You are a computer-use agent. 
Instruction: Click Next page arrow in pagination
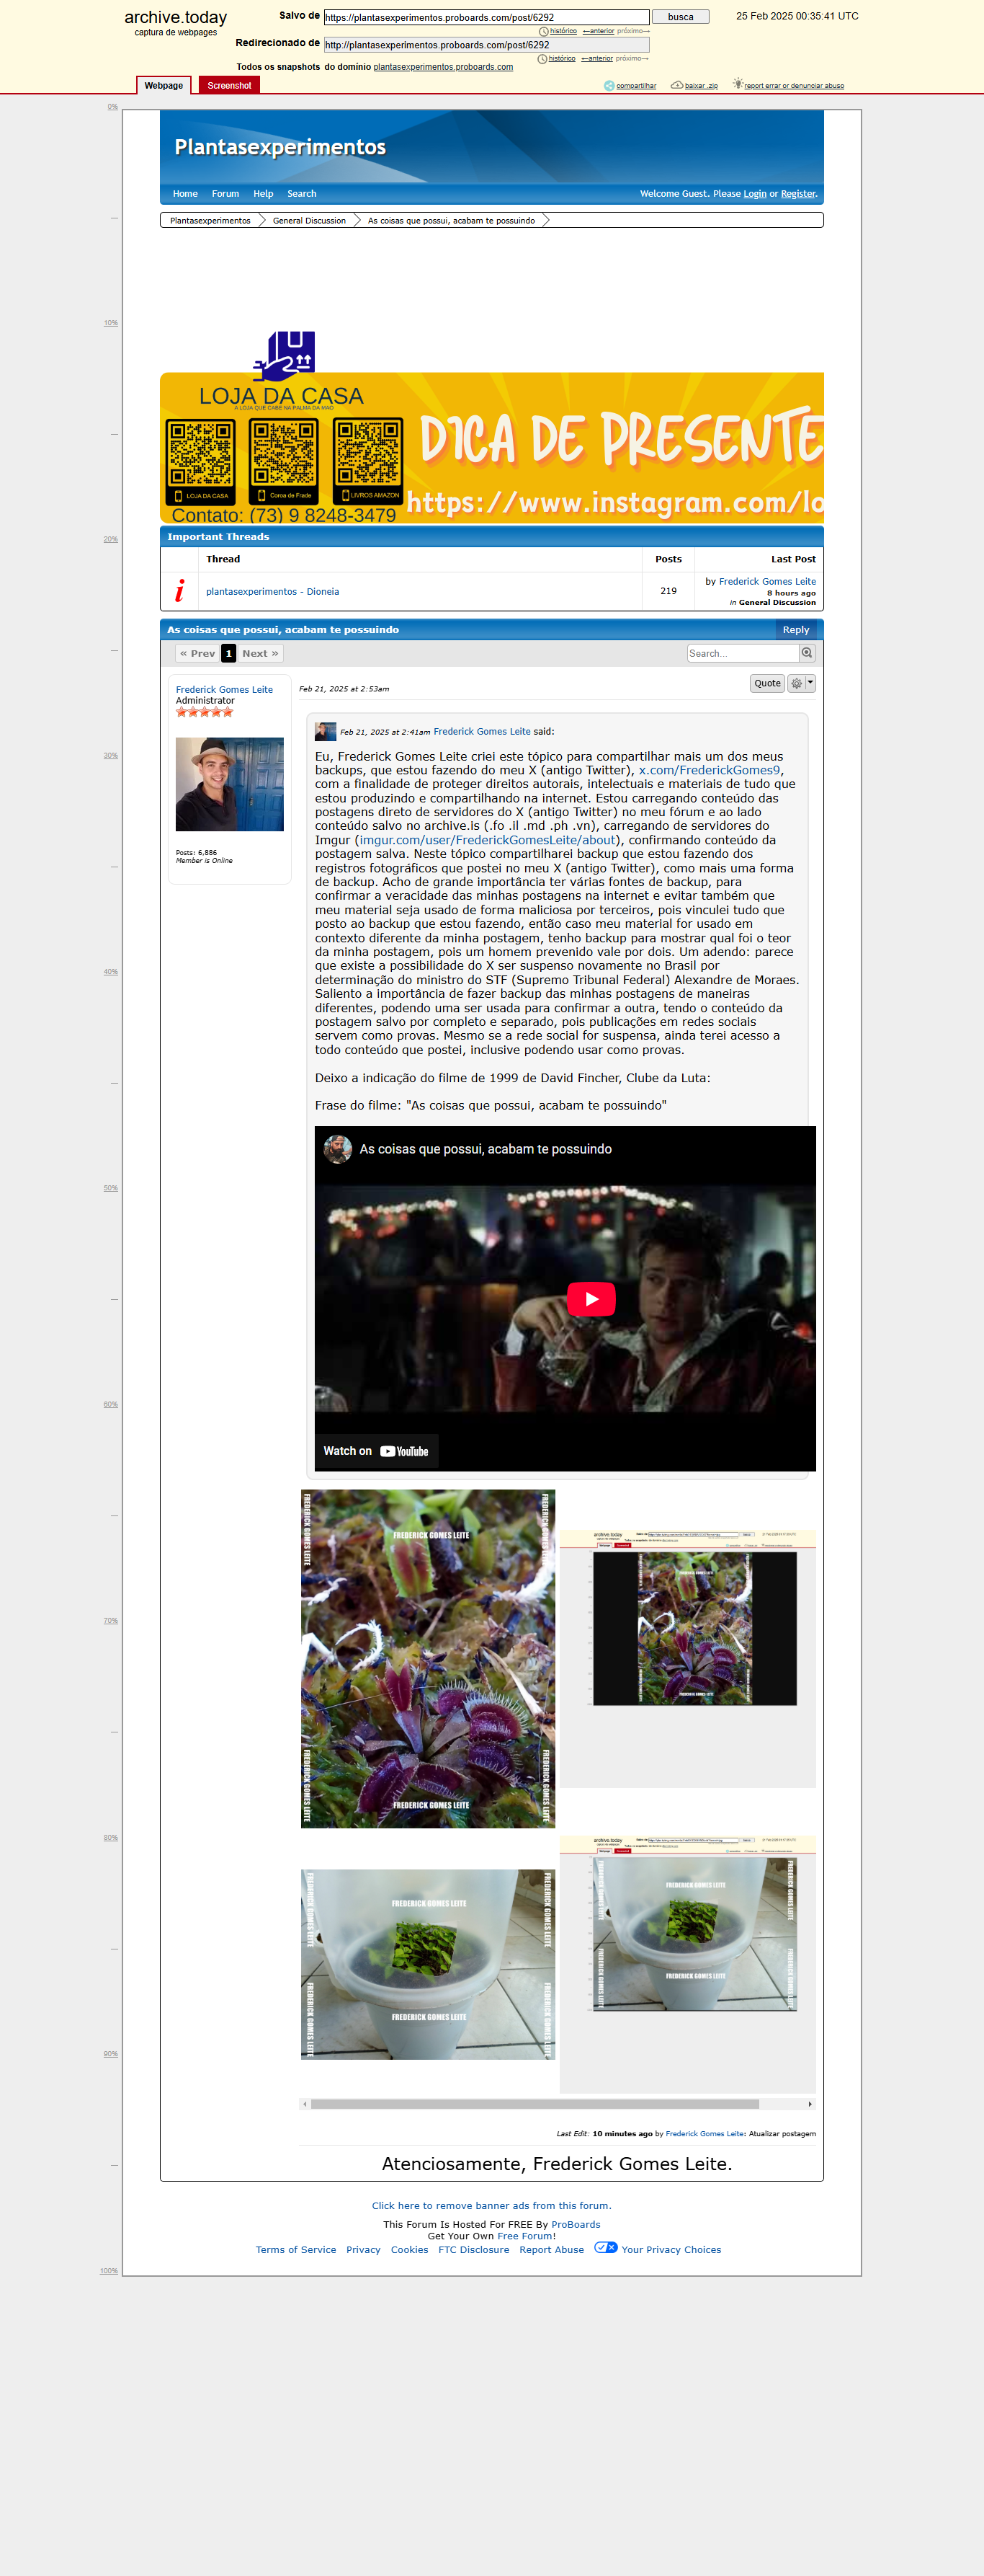coord(260,653)
